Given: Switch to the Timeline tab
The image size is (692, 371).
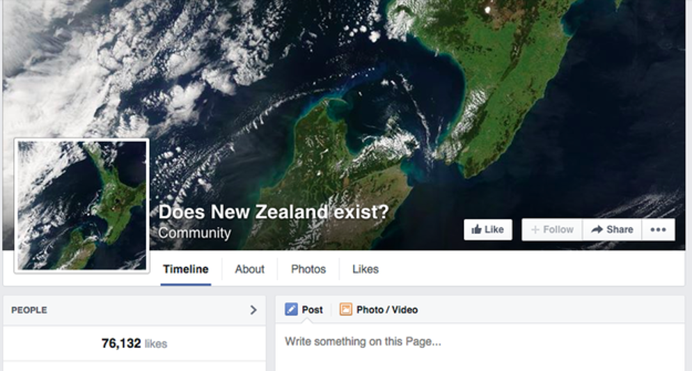Looking at the screenshot, I should click(x=185, y=269).
